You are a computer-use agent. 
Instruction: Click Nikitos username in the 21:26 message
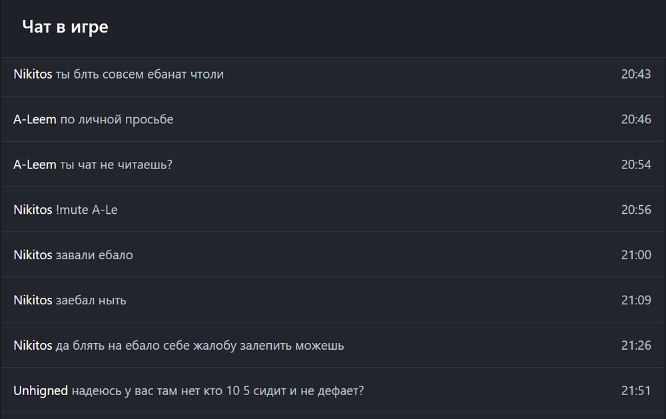click(x=33, y=346)
